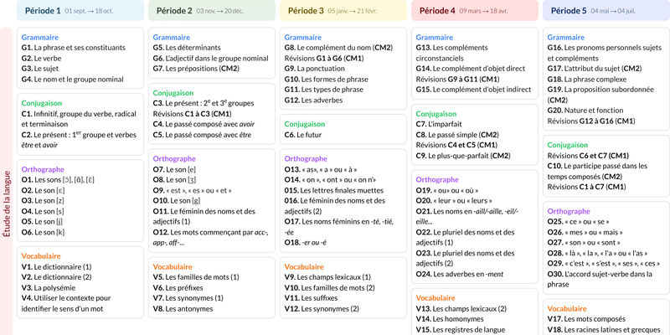This screenshot has height=335, width=670.
Task: Select V14. Les homonymes
Action: pyautogui.click(x=450, y=319)
